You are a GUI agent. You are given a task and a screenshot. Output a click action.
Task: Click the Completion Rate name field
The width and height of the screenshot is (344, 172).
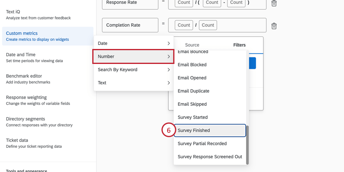pyautogui.click(x=130, y=25)
